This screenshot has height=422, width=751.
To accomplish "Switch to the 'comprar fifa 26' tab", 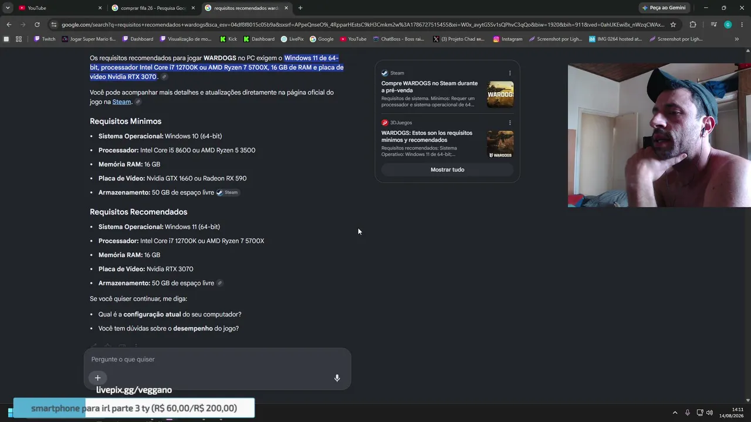I will 153,8.
